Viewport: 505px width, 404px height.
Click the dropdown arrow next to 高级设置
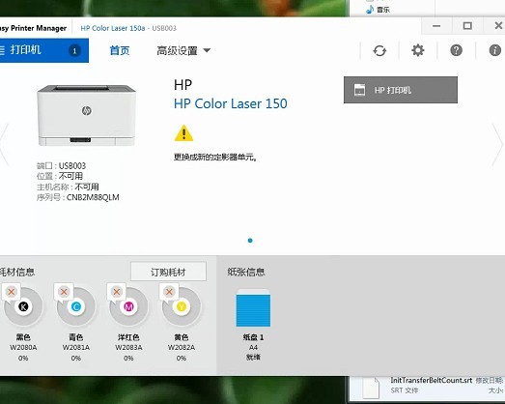tap(207, 50)
